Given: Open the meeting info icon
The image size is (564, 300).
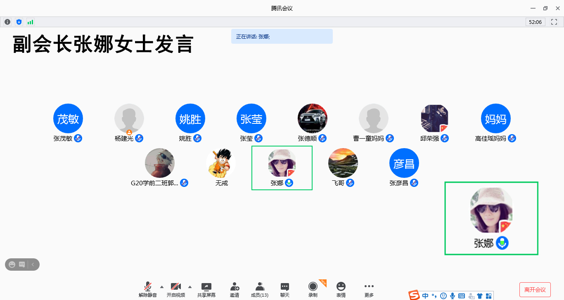Looking at the screenshot, I should click(7, 22).
